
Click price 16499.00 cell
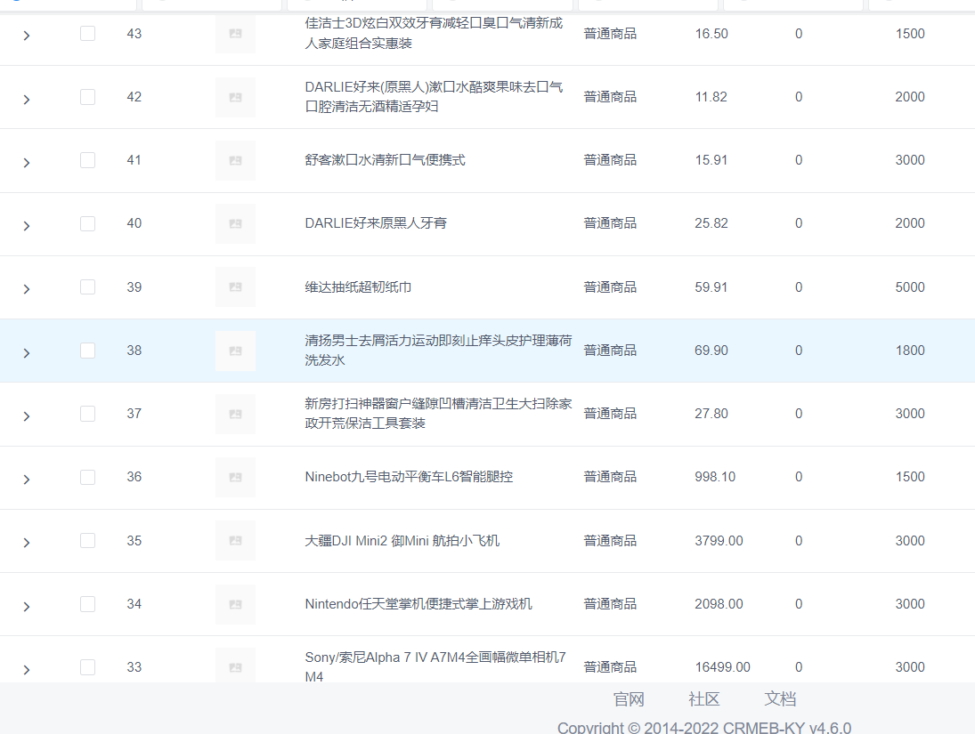[722, 667]
